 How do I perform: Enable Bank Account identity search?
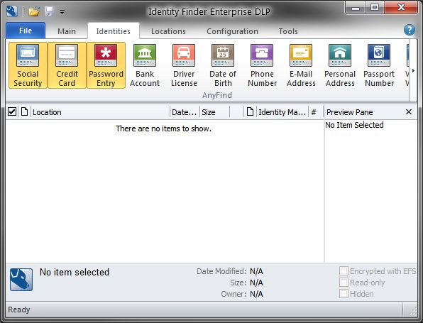tap(145, 65)
